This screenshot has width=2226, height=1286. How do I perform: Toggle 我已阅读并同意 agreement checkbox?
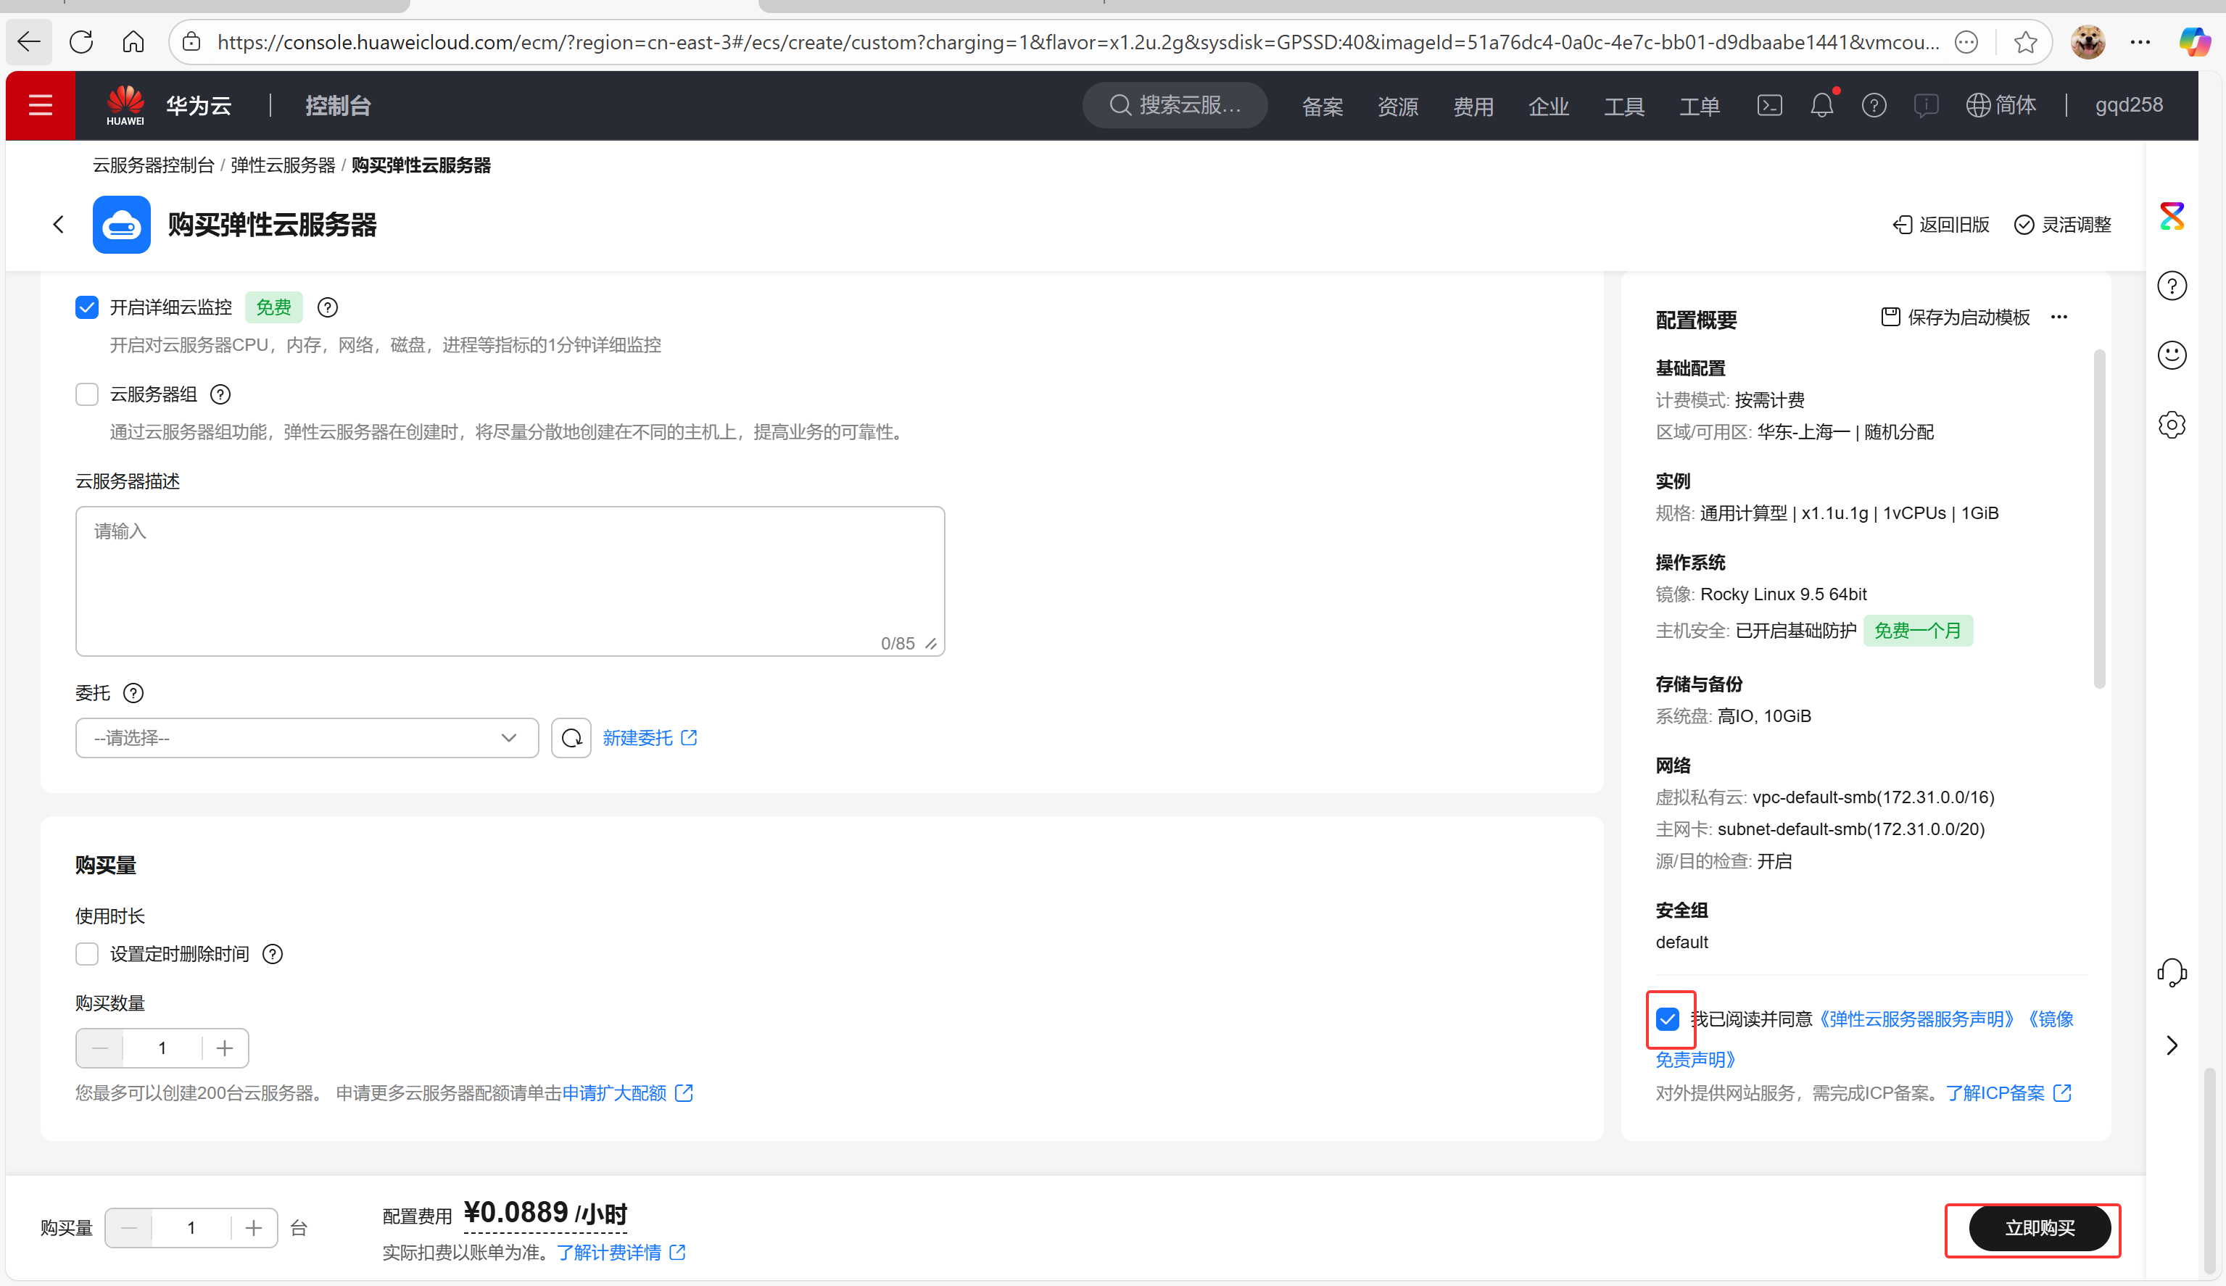1668,1019
